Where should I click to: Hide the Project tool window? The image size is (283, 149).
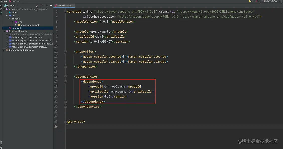coord(51,6)
